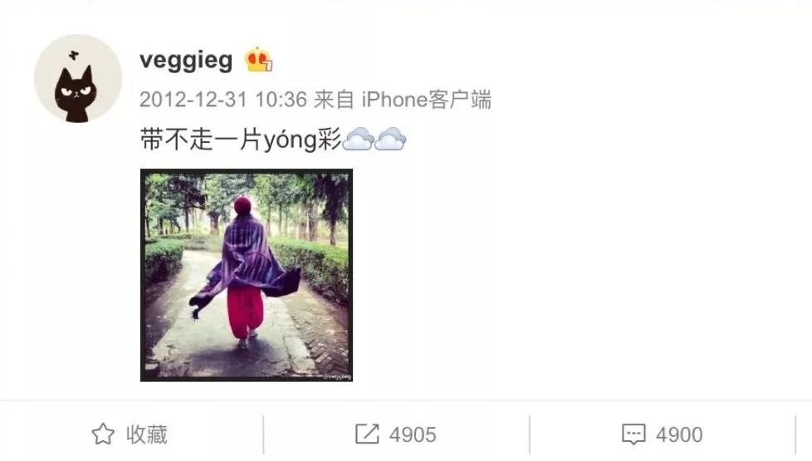Click the repost arrow icon

click(367, 434)
